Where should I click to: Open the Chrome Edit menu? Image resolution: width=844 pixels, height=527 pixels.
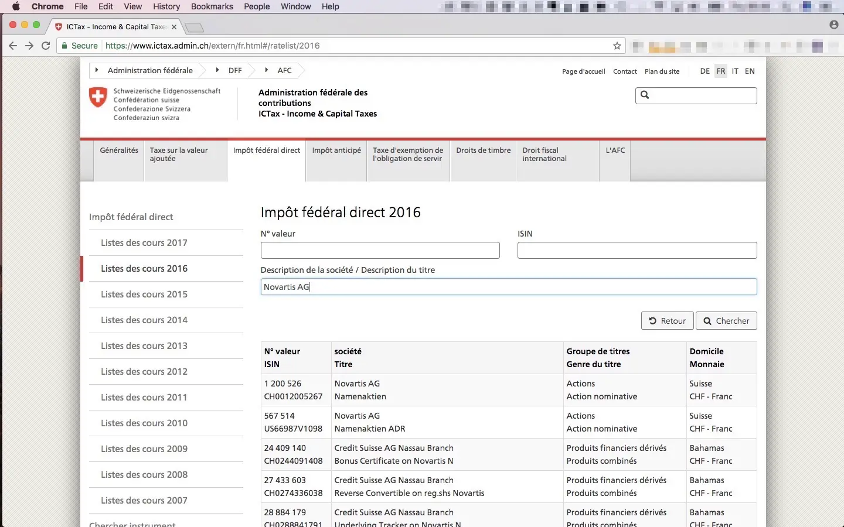point(106,6)
